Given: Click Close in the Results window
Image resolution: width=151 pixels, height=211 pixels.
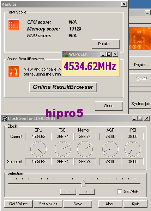Looking at the screenshot, I should [x=109, y=106].
